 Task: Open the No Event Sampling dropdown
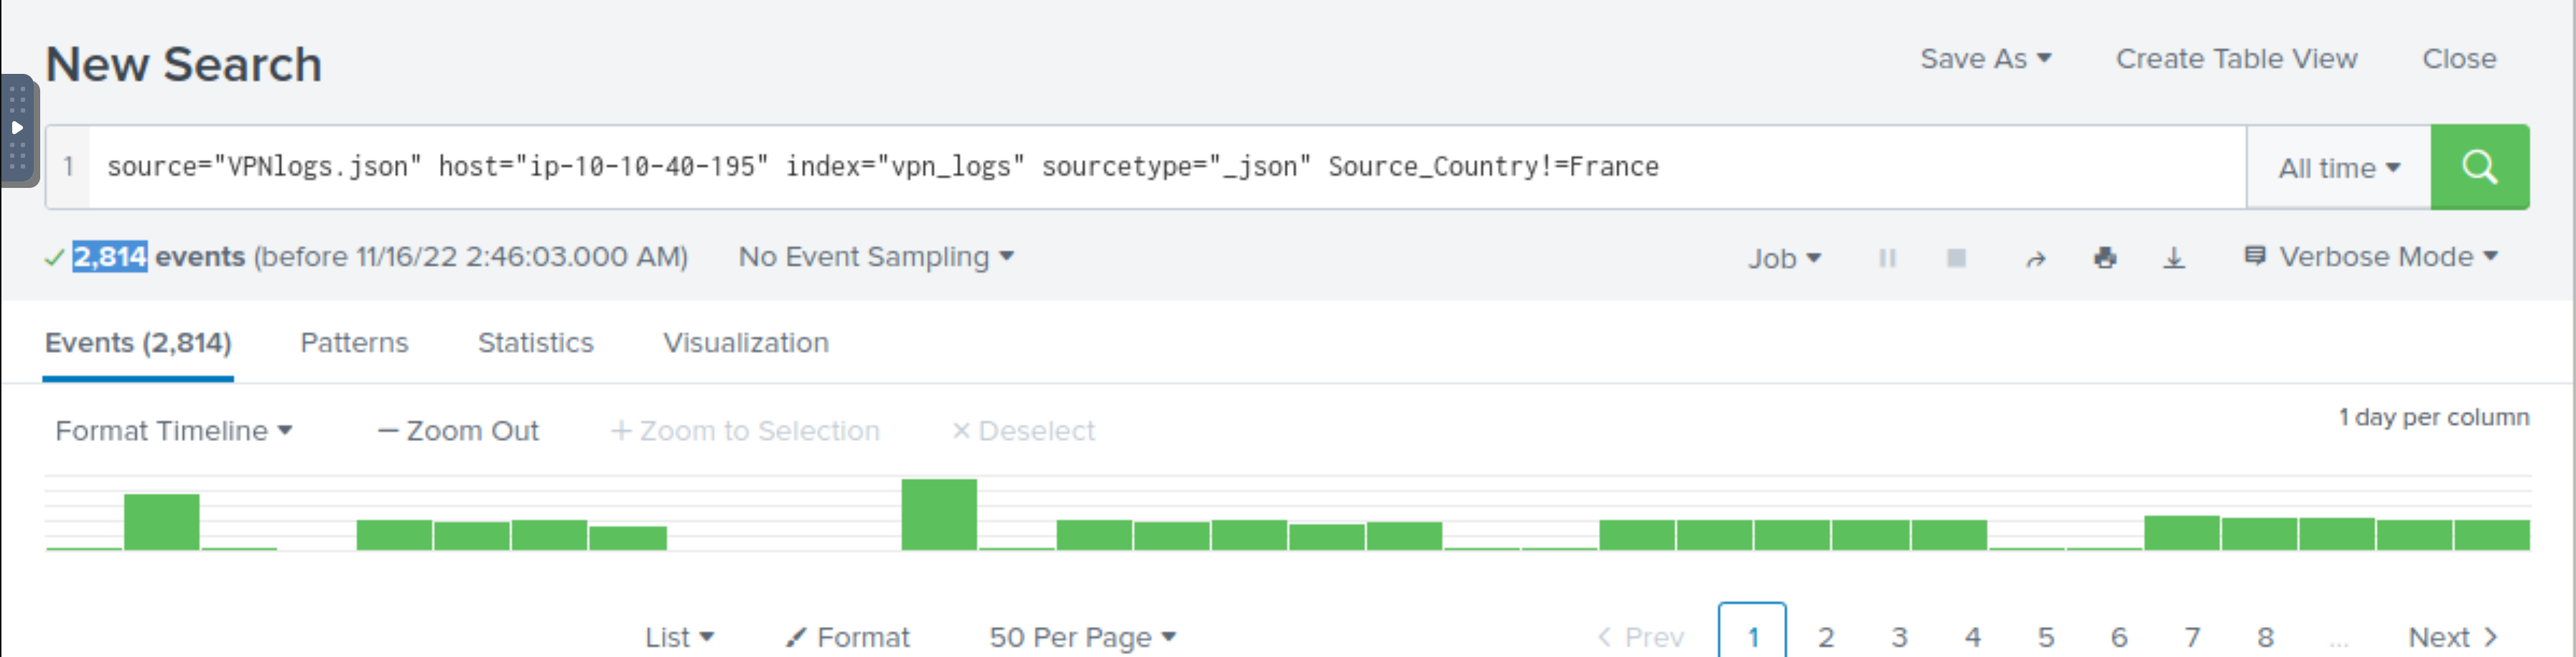click(x=876, y=257)
